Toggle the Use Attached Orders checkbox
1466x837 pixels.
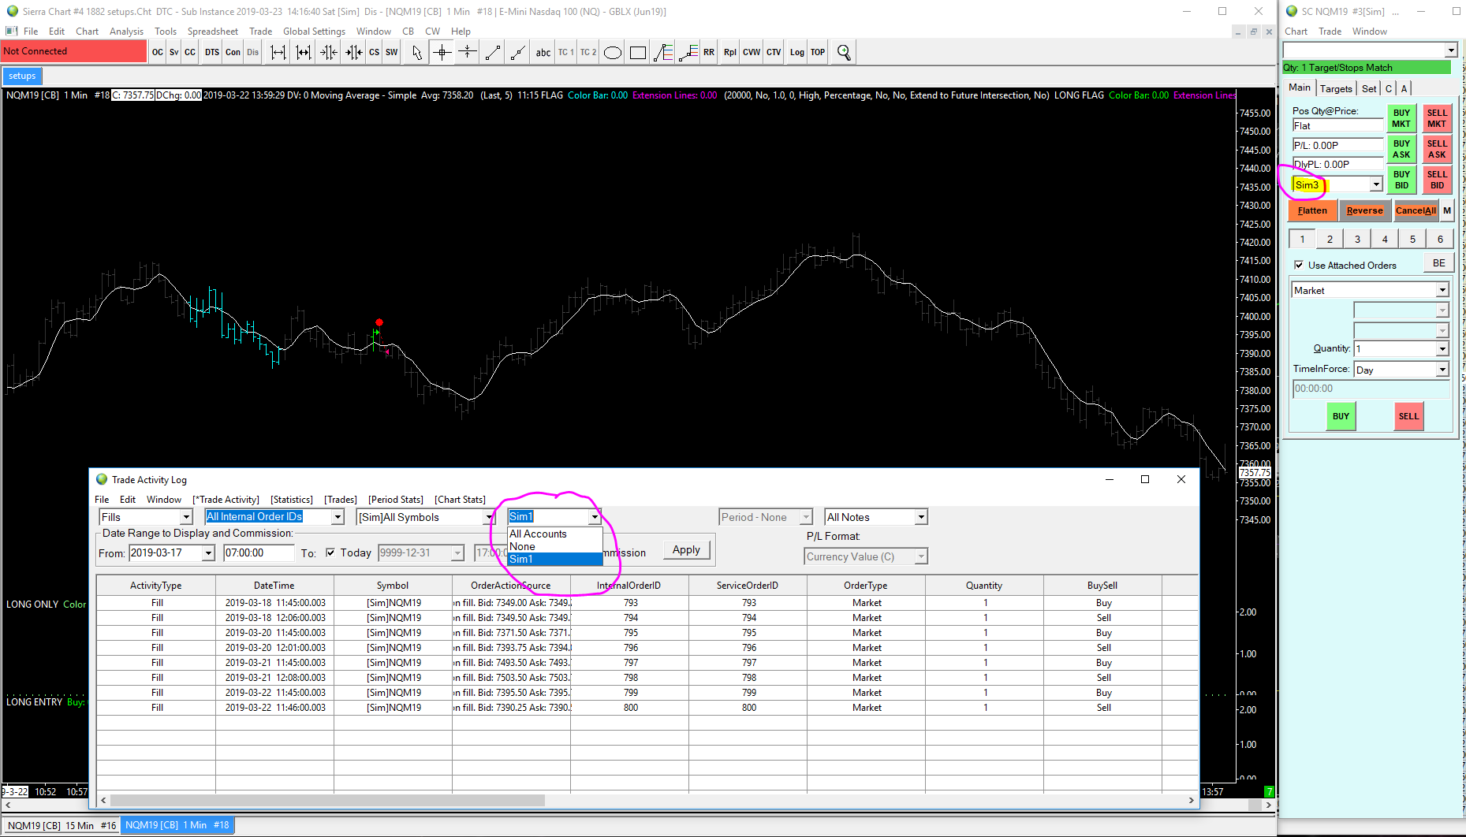[1299, 266]
